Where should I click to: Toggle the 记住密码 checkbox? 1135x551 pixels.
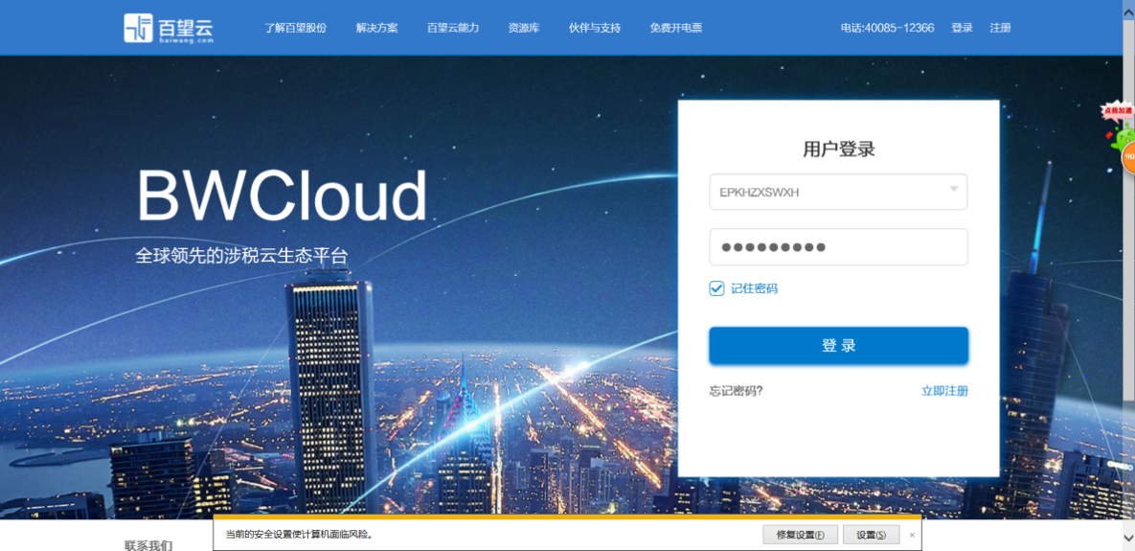[716, 288]
